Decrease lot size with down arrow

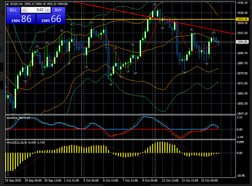pos(23,10)
